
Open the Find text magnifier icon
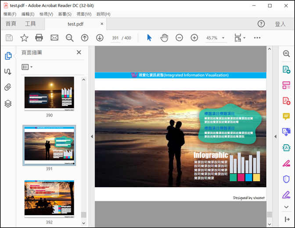point(70,38)
